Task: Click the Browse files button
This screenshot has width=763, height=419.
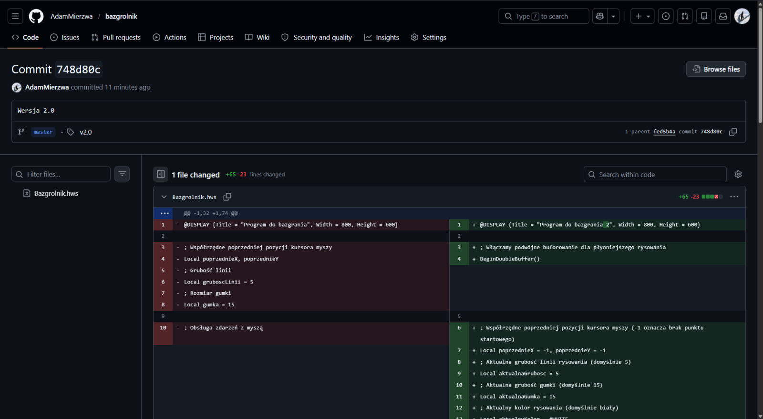Action: point(716,69)
